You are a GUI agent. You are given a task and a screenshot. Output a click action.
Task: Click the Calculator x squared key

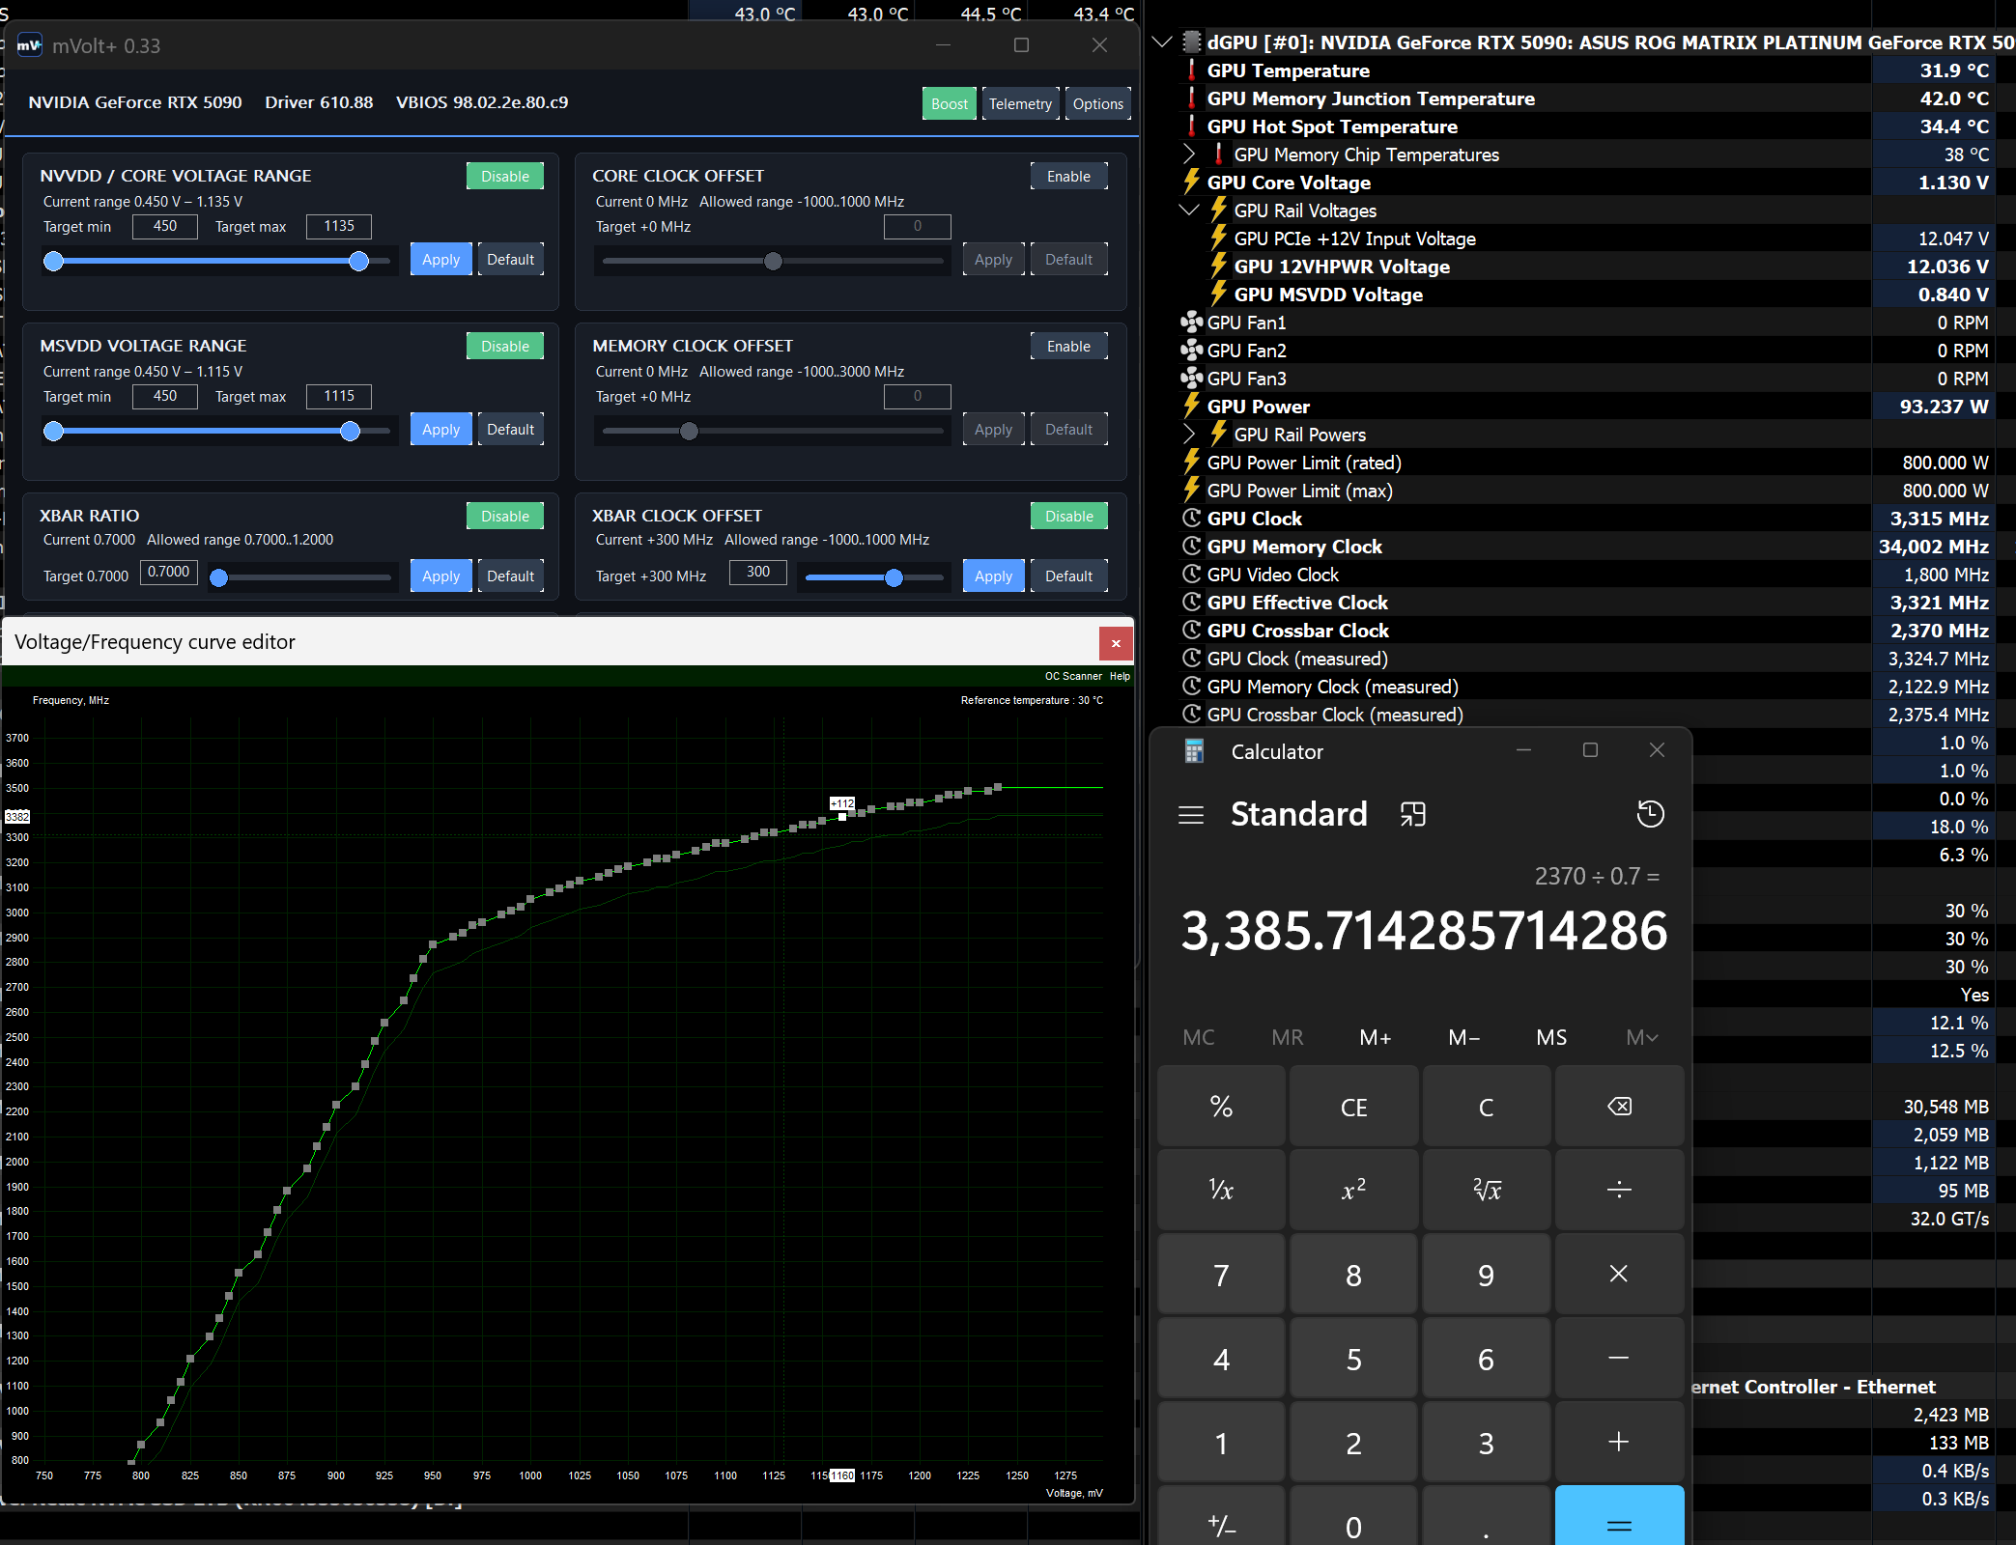pyautogui.click(x=1353, y=1191)
